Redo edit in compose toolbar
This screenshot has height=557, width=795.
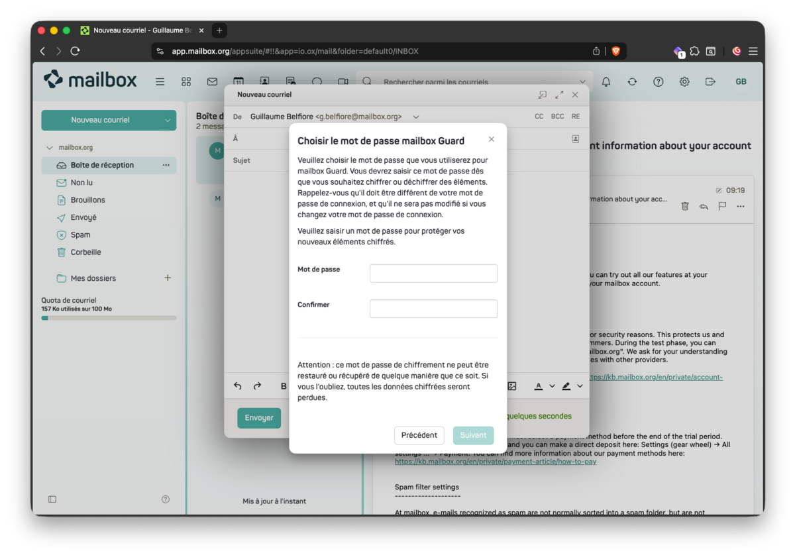coord(258,386)
